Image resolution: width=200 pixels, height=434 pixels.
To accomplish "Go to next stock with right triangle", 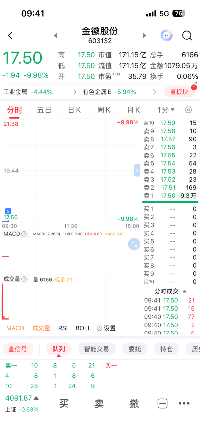I will tap(145, 35).
